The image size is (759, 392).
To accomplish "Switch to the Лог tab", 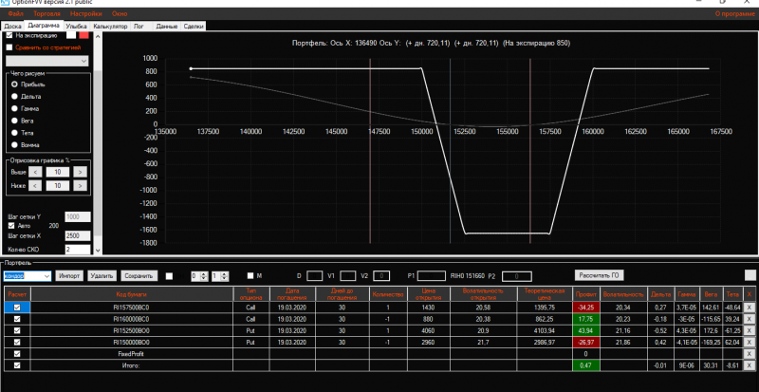I will 138,27.
